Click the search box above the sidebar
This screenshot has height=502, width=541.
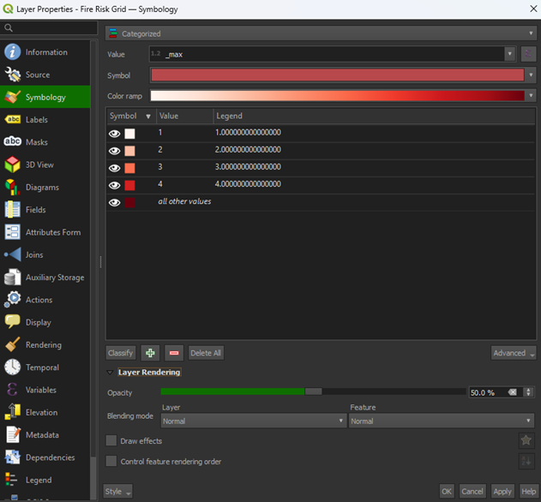point(50,28)
